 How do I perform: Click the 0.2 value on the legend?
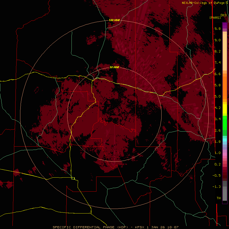tap(218, 164)
